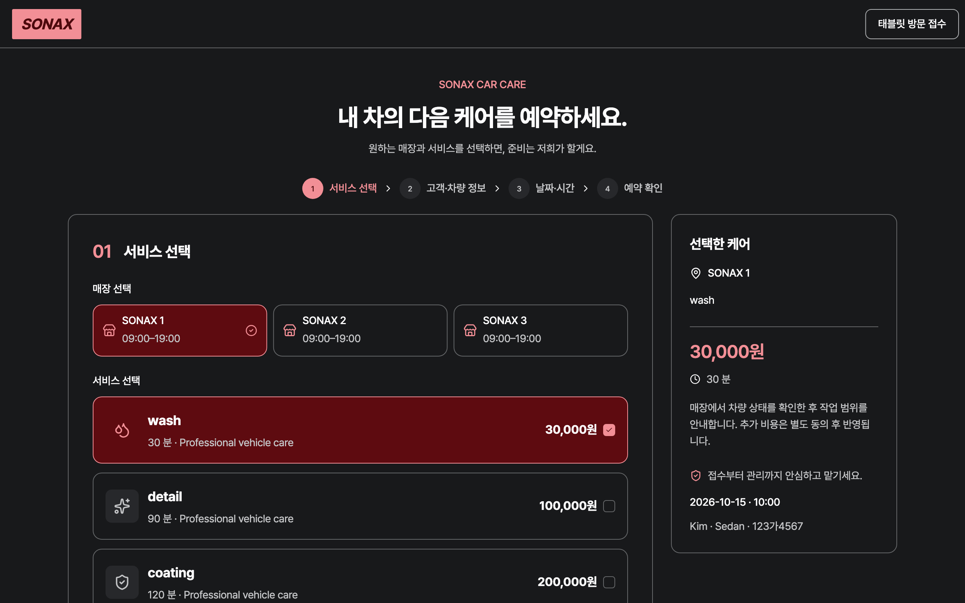Check the detail service checkbox
The image size is (965, 603).
pyautogui.click(x=609, y=506)
